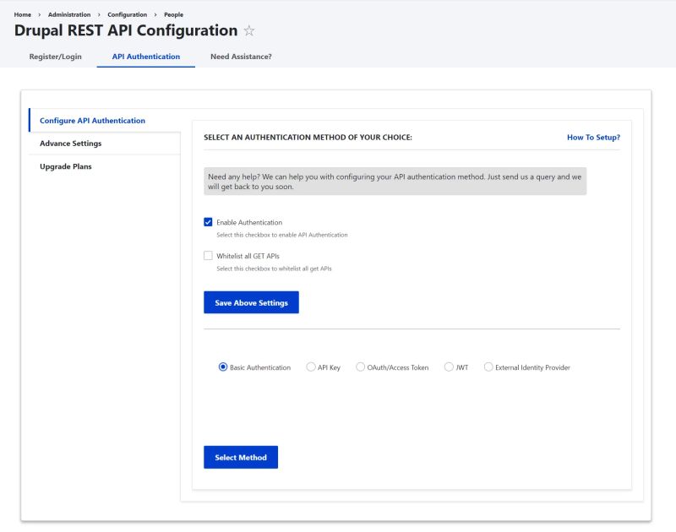
Task: Select External Identity Provider method
Action: click(488, 366)
